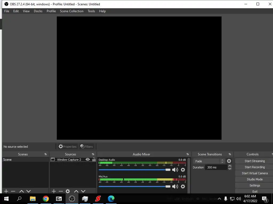Open source properties gear in Sources toolbar
This screenshot has width=273, height=204.
click(68, 191)
